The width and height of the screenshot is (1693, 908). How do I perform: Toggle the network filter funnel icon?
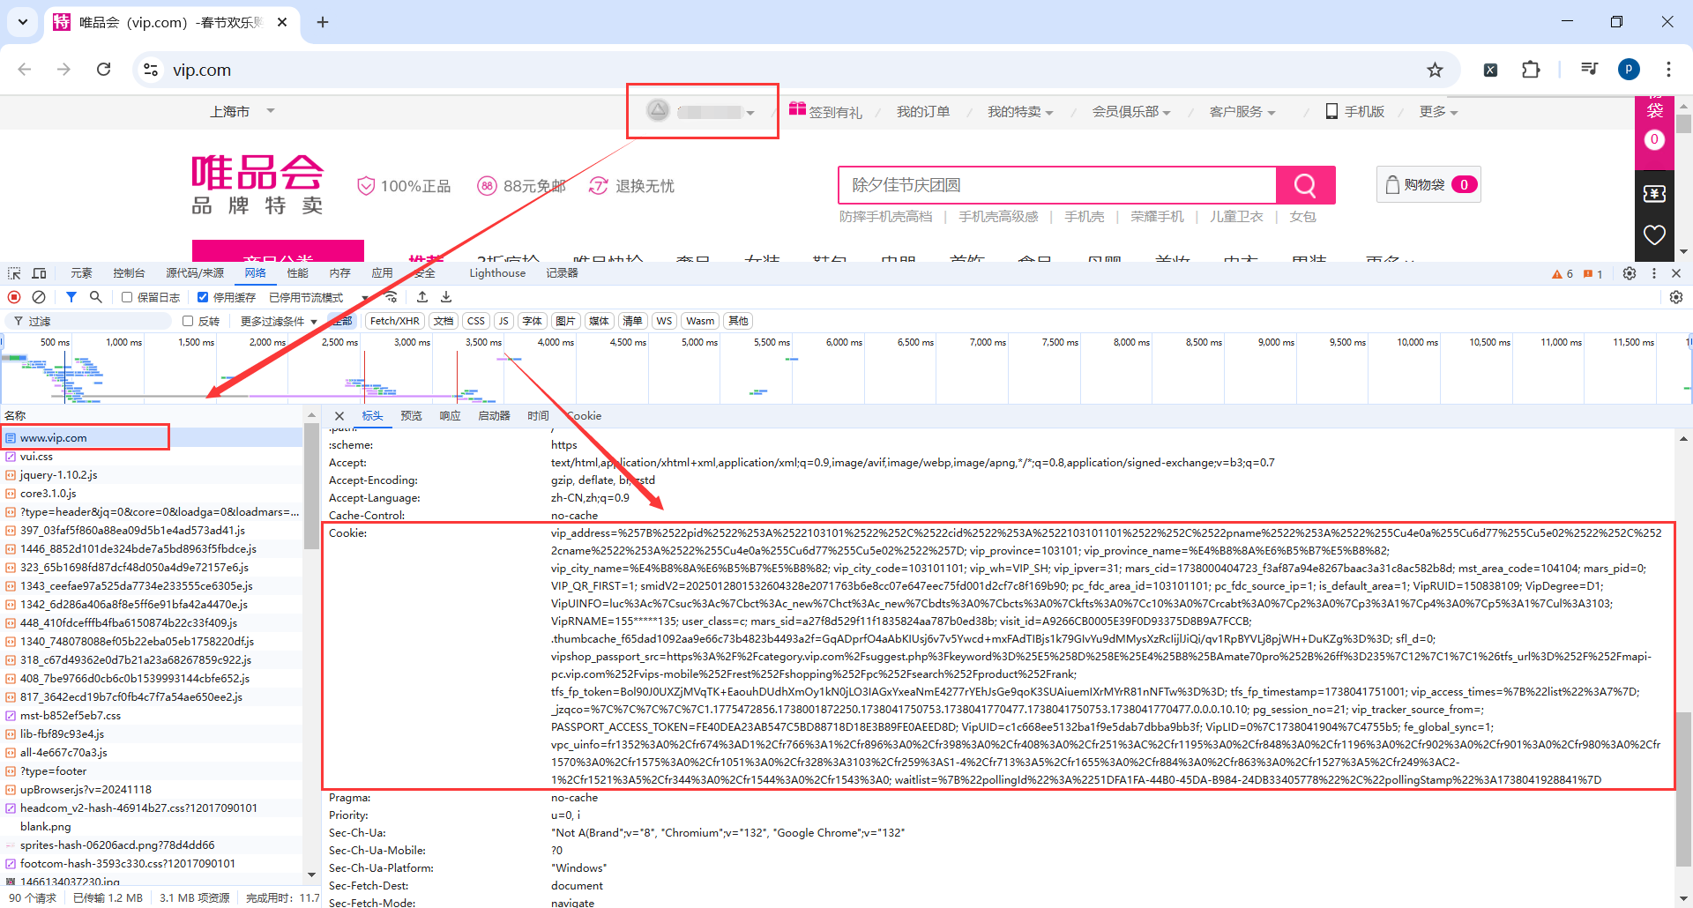point(71,297)
